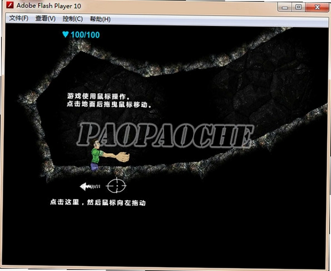Click the character's purple pants
This screenshot has width=331, height=271.
click(95, 166)
